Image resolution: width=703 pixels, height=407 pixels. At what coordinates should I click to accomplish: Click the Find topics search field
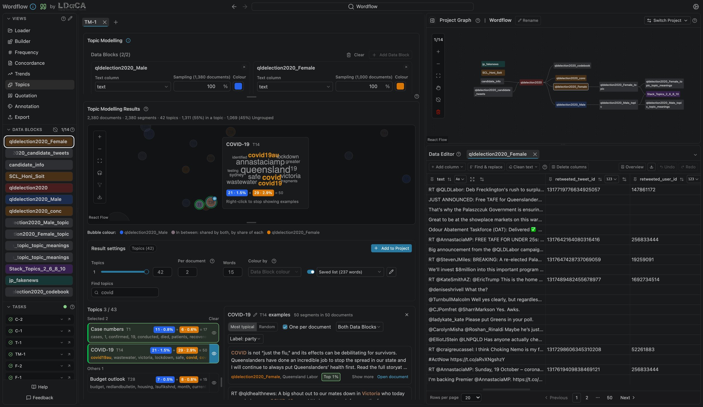tap(125, 292)
